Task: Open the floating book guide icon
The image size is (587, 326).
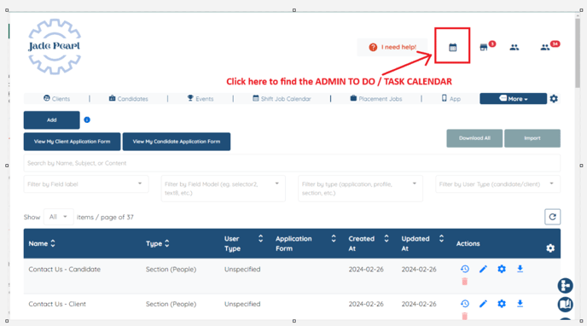Action: pos(566,305)
